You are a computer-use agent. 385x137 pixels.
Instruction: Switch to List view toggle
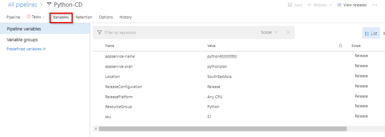tap(371, 33)
